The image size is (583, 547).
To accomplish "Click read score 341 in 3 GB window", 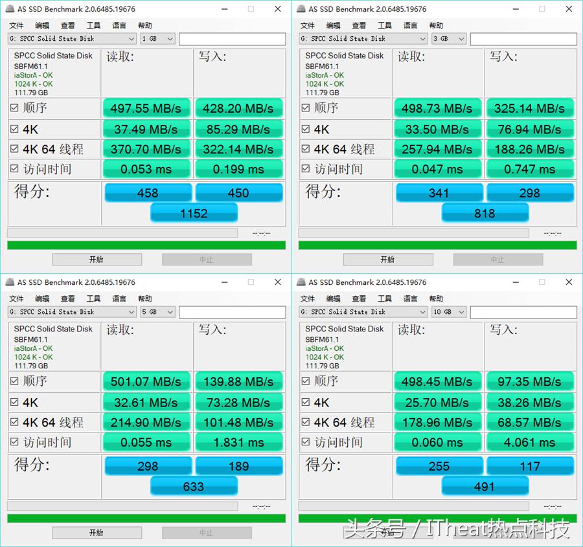I will click(x=439, y=193).
